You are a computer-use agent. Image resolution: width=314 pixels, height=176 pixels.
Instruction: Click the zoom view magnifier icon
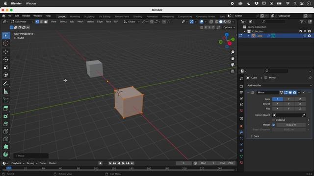[233, 52]
